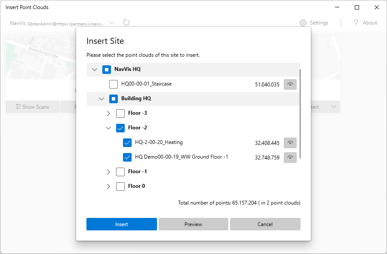Click the Total number of points summary
The image size is (387, 254).
coord(239,203)
